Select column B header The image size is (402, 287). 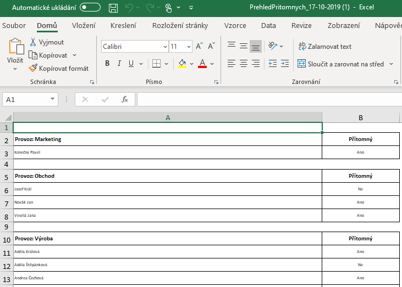(361, 117)
